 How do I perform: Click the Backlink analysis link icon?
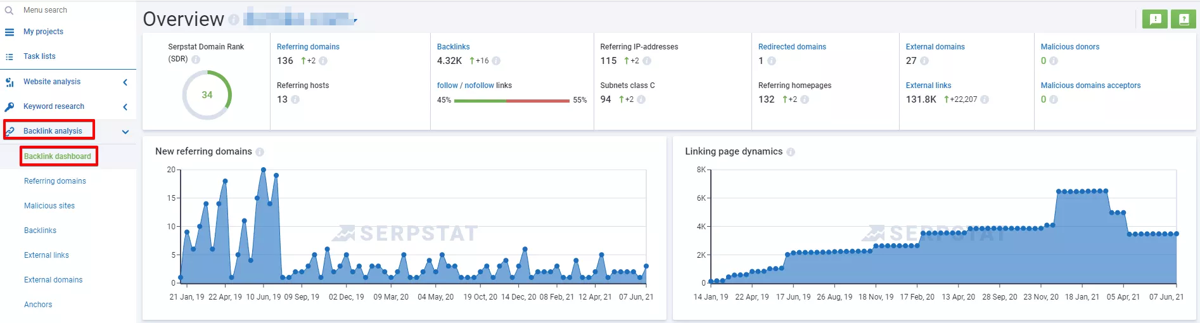(x=10, y=131)
